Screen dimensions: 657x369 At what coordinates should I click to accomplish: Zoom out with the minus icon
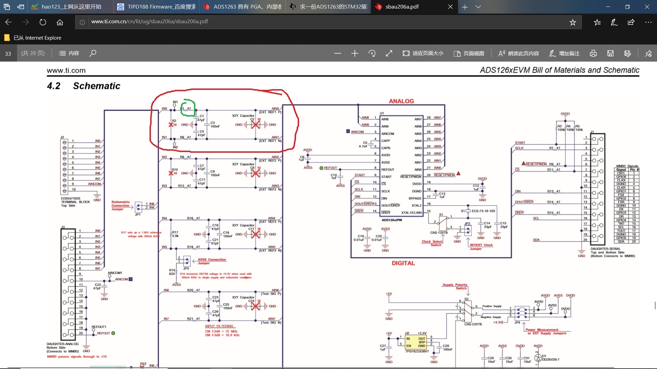point(337,53)
